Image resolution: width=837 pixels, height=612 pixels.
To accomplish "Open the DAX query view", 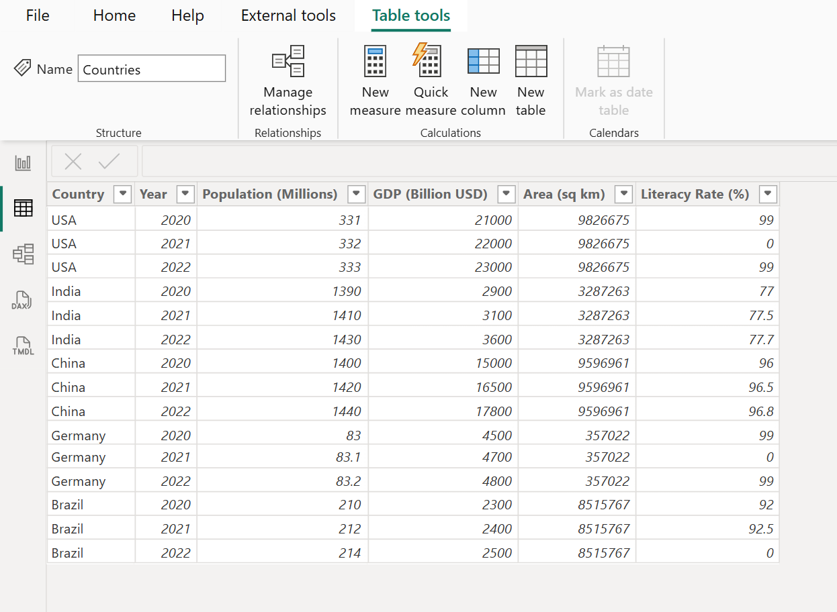I will [x=22, y=300].
